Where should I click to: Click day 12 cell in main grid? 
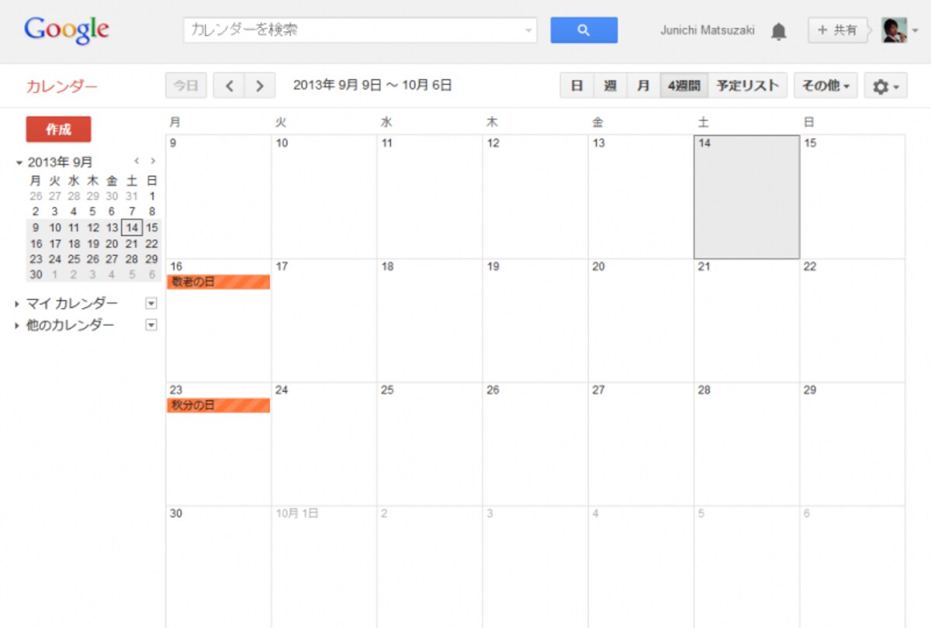(x=535, y=197)
